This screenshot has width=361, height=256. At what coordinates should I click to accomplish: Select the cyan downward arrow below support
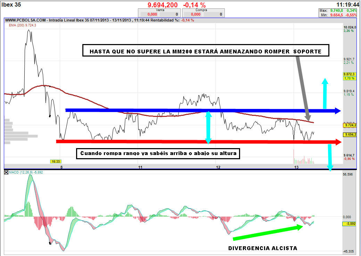[x=329, y=156]
